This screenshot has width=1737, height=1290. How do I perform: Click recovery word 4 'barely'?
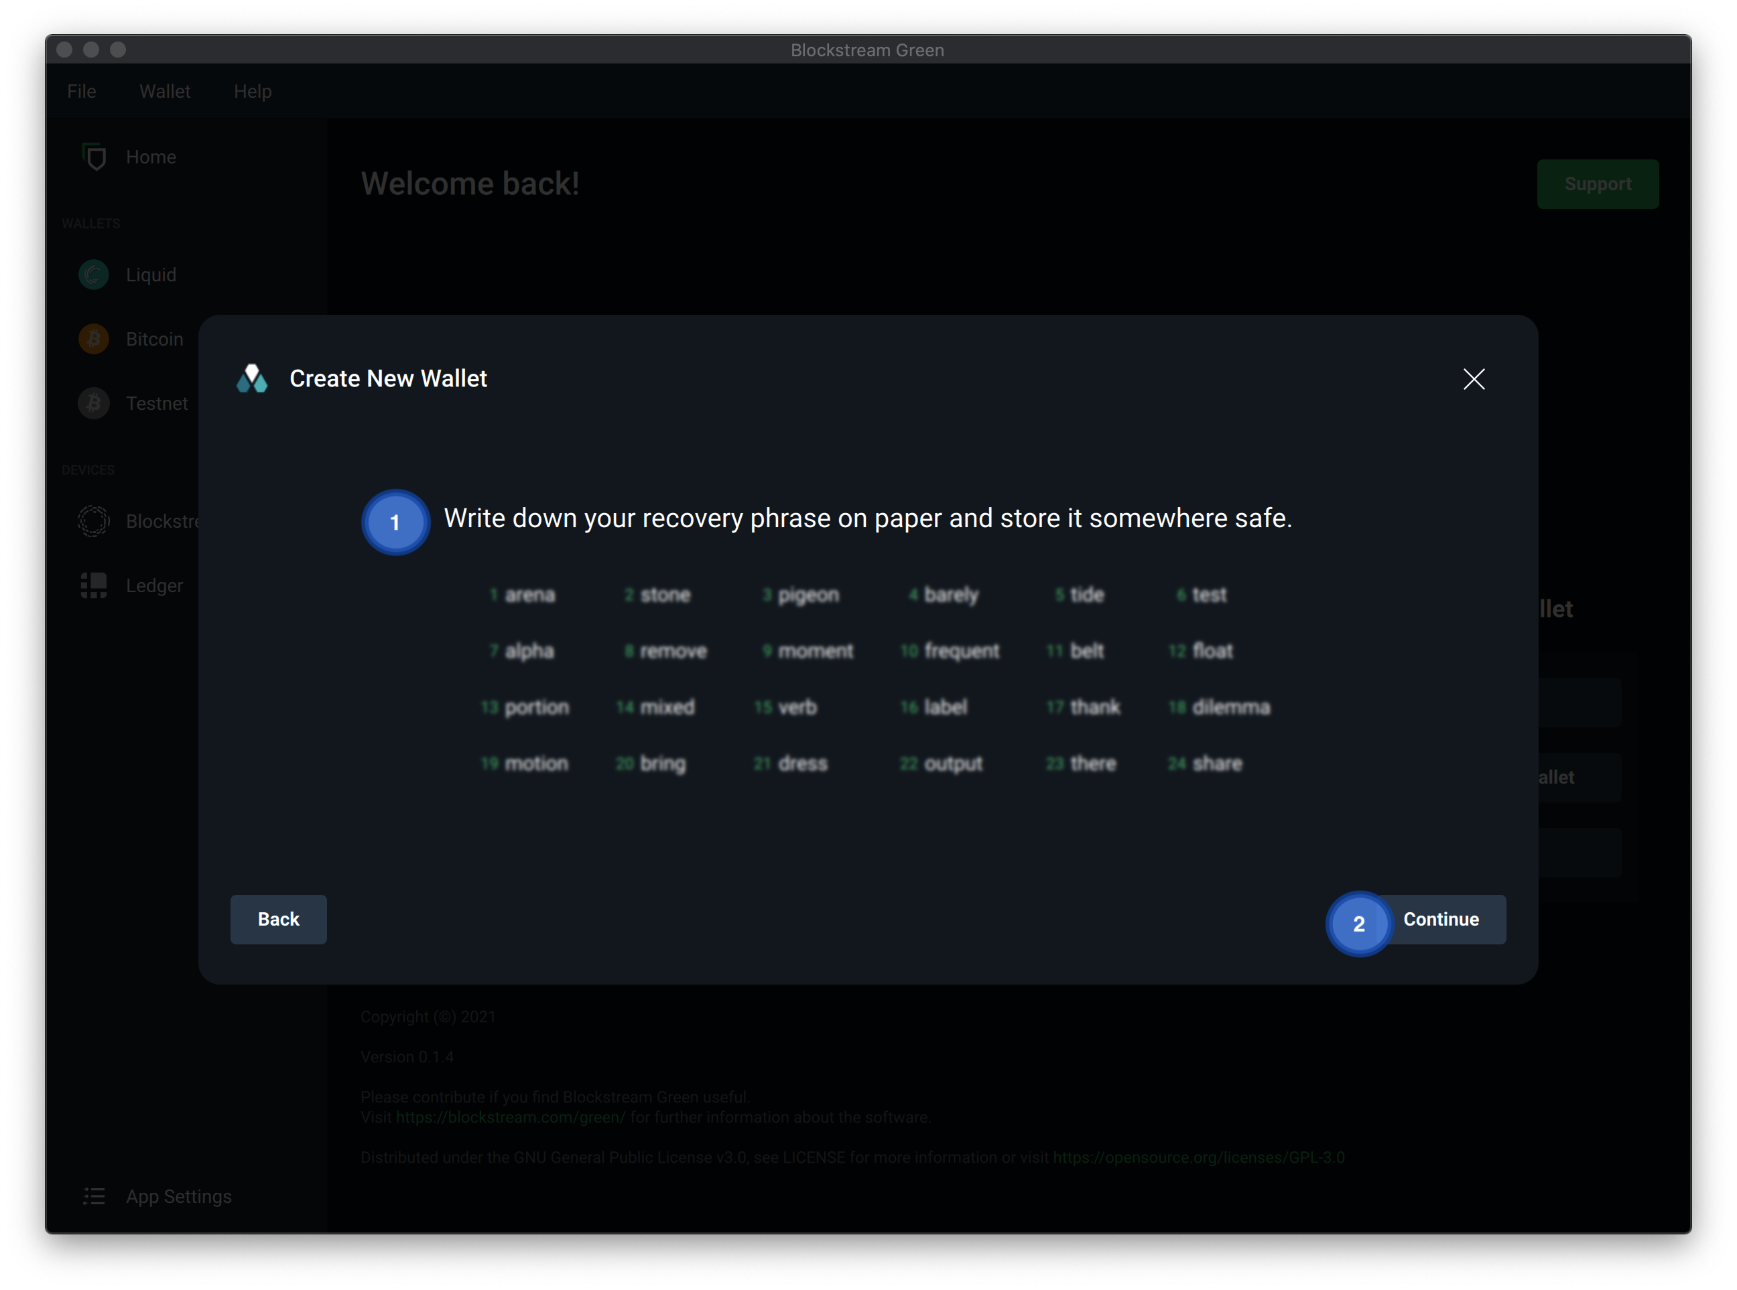pyautogui.click(x=951, y=596)
